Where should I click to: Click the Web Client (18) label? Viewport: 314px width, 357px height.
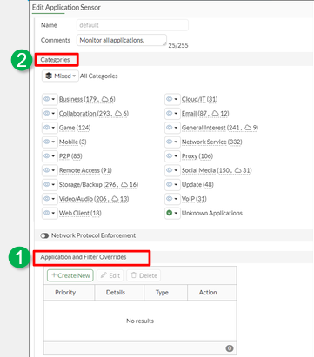(x=80, y=213)
